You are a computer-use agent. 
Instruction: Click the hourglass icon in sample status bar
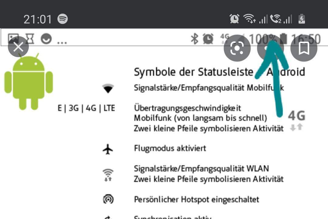30,39
